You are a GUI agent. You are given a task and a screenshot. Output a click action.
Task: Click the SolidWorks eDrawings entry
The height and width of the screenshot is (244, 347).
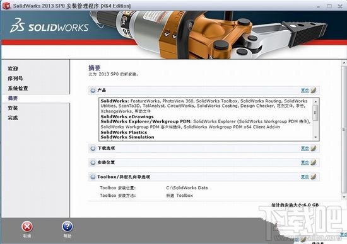tap(127, 117)
